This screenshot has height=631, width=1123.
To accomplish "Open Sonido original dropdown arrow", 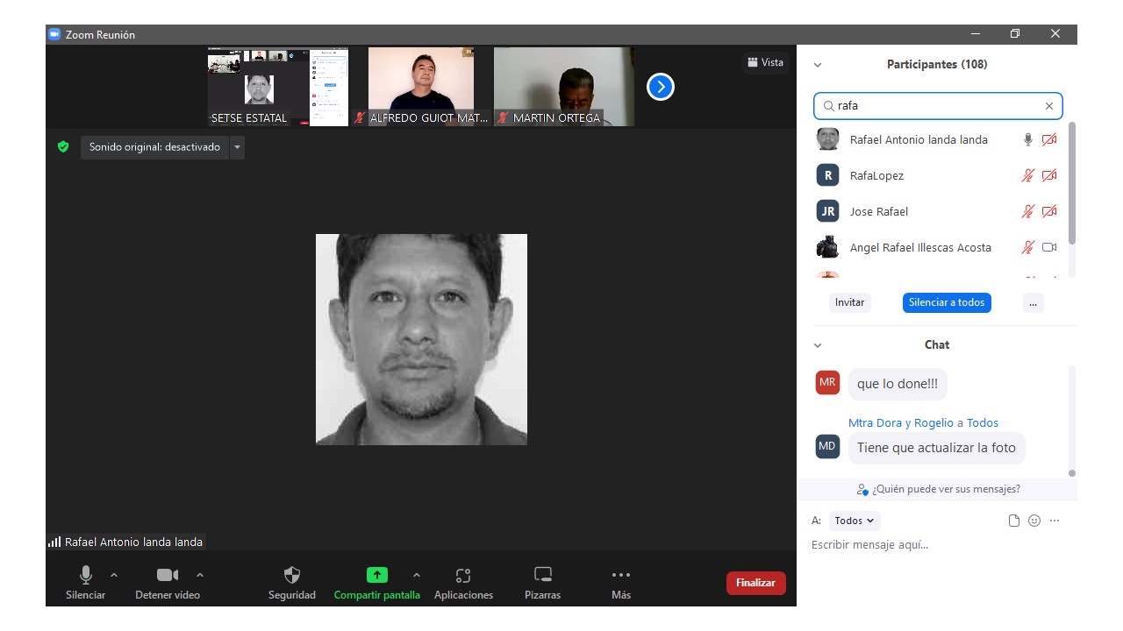I will coord(237,147).
